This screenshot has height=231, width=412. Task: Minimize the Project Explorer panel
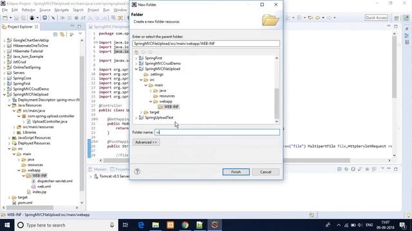[x=72, y=26]
